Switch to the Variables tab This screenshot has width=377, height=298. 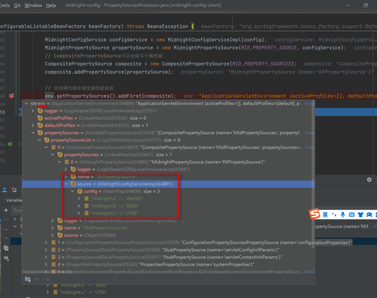click(14, 200)
